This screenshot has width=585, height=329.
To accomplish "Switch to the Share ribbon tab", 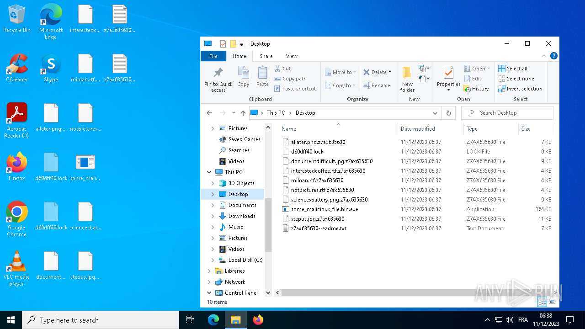I will click(266, 56).
